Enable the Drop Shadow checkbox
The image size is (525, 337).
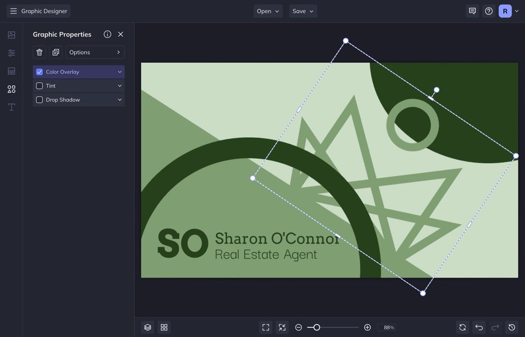(39, 100)
